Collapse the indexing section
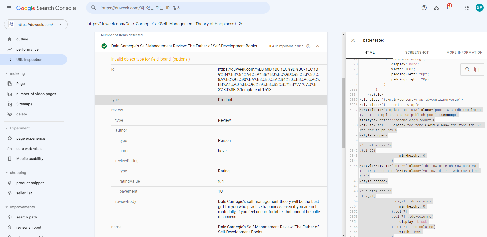Screen dimensions: 487x237 [x=15, y=73]
